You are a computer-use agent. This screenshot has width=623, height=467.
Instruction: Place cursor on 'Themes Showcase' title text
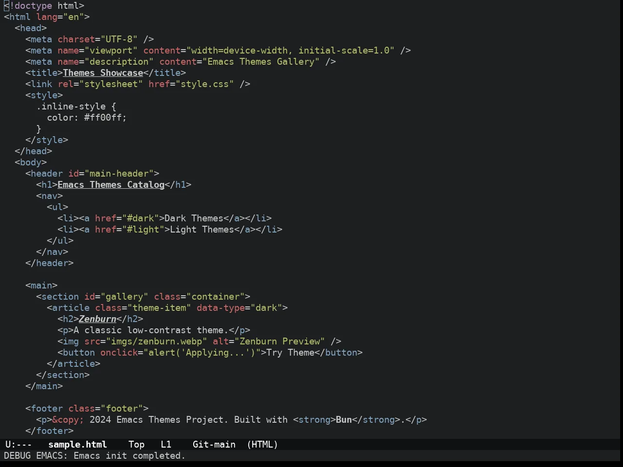coord(103,72)
